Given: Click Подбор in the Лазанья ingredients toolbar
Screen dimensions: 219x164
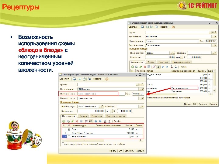Looking at the screenshot, I should point(183,67).
